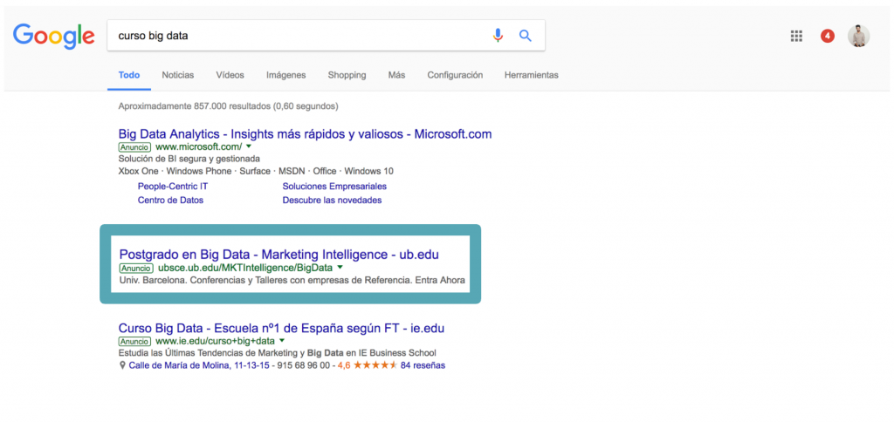Screen dimensions: 894x422
Task: Open Postgrado en Big Data ub.edu result
Action: [279, 254]
